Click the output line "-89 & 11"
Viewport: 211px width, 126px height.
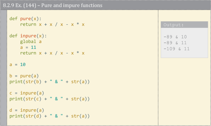175,43
